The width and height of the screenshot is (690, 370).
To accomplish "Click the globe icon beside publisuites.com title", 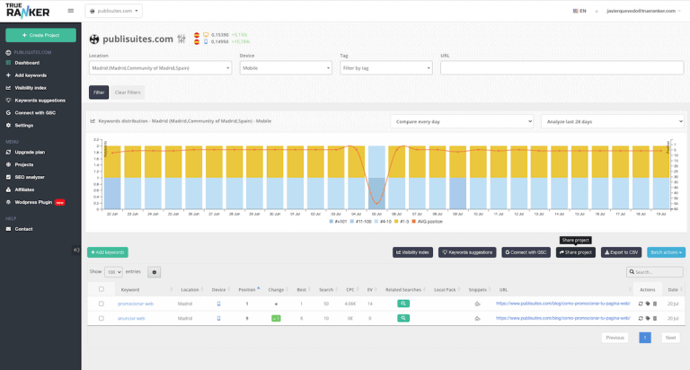I will click(x=94, y=40).
